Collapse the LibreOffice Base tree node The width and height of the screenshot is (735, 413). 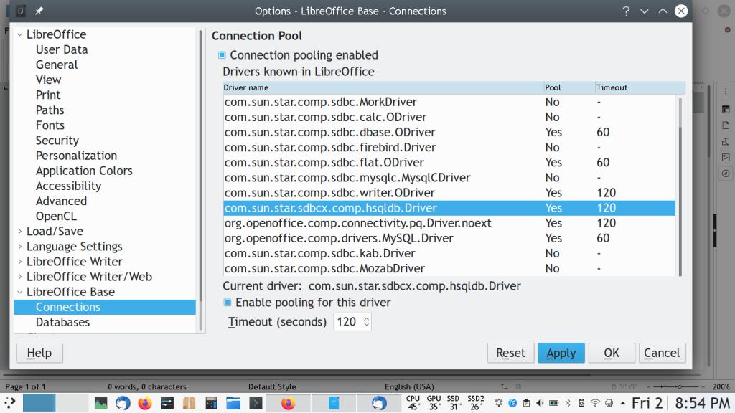point(20,292)
